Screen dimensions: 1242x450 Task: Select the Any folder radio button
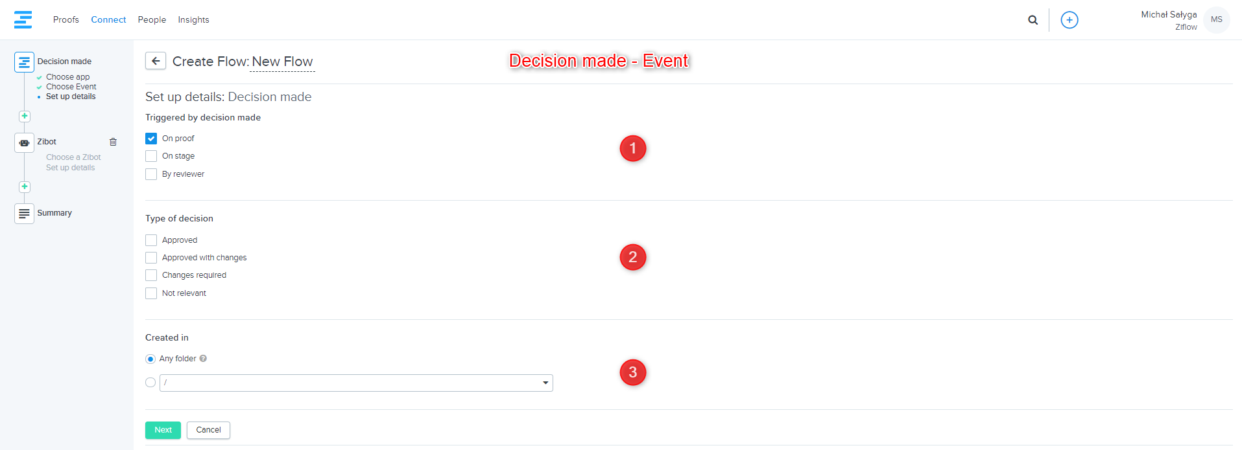[150, 359]
